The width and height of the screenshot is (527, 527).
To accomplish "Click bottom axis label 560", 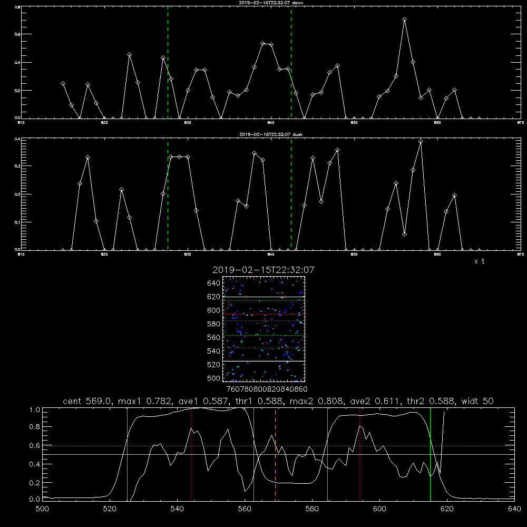I will point(245,509).
